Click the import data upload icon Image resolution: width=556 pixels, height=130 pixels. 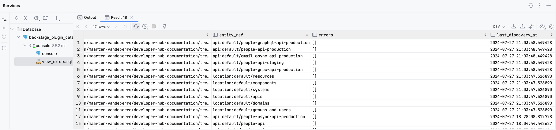pyautogui.click(x=522, y=26)
